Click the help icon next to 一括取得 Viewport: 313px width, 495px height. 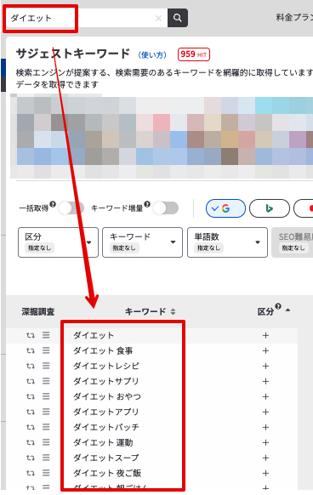53,204
